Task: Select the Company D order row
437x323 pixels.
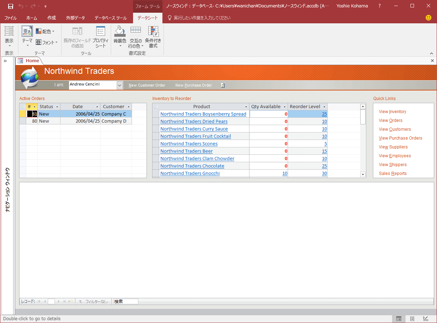Action: pos(76,121)
